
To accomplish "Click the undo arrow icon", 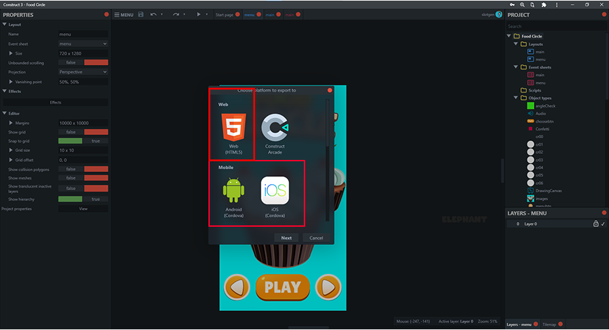I will tap(154, 14).
